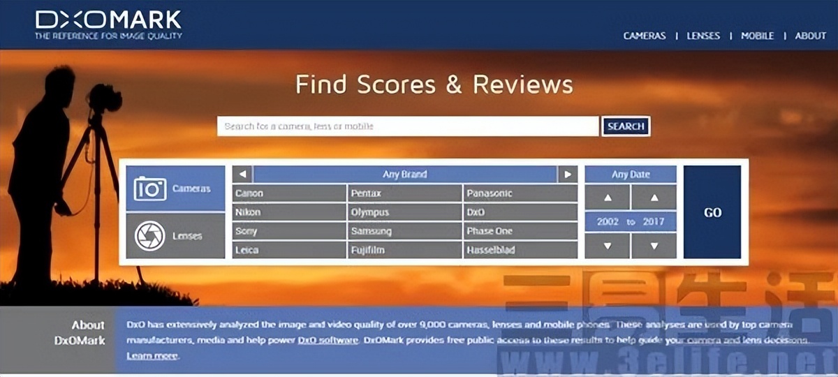Open the DxO software link
This screenshot has width=838, height=377.
coord(328,341)
